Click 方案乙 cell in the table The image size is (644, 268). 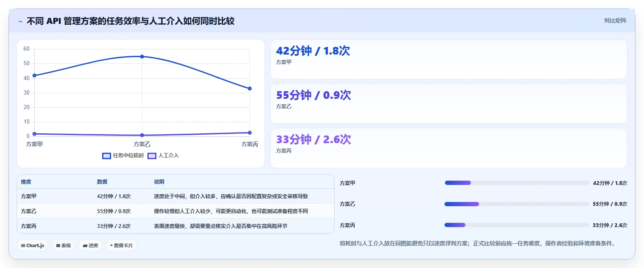pos(29,211)
